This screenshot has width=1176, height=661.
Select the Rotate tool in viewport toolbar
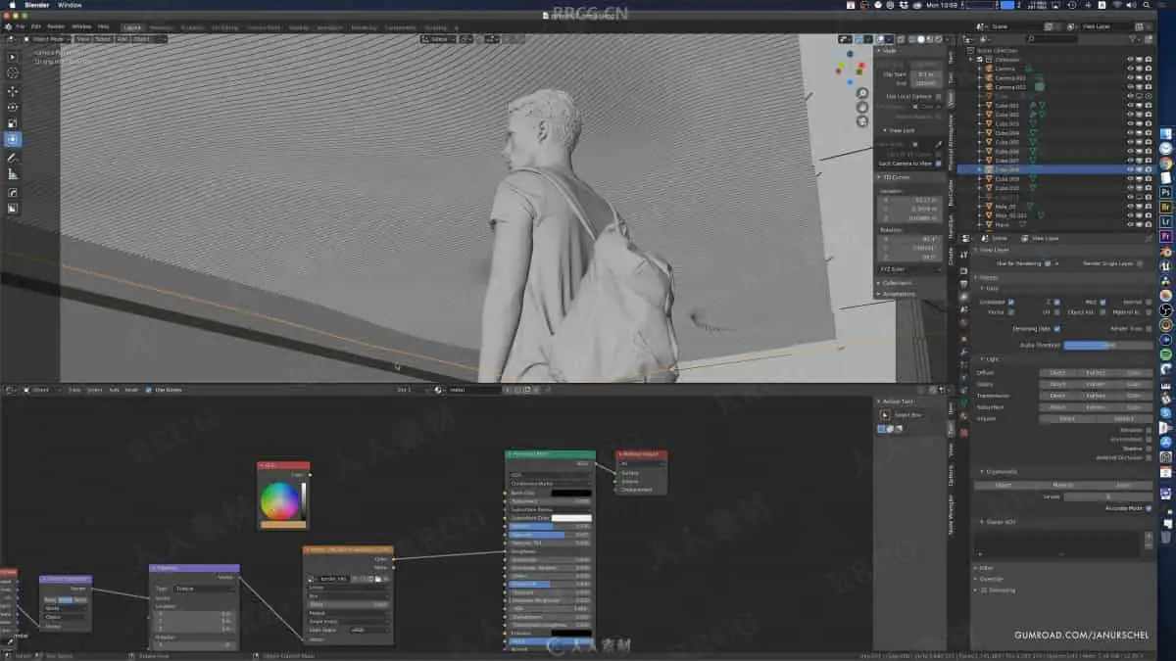click(x=13, y=108)
